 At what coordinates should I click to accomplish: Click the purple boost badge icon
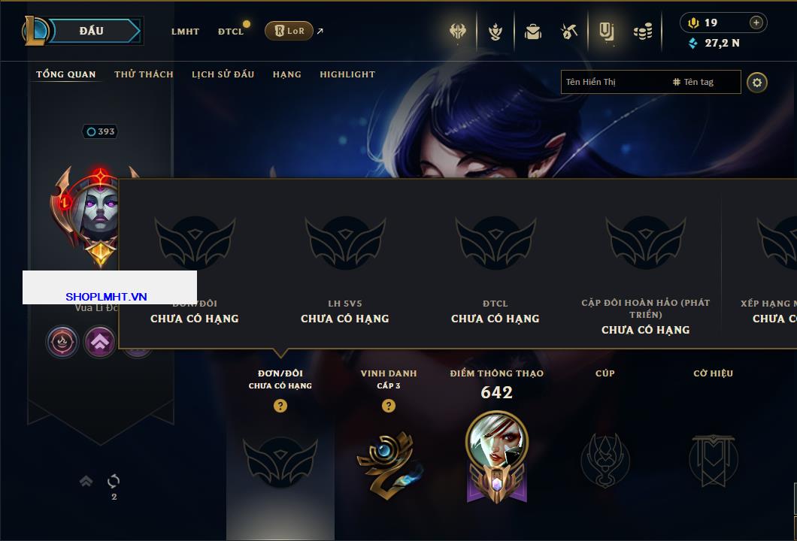click(x=99, y=342)
